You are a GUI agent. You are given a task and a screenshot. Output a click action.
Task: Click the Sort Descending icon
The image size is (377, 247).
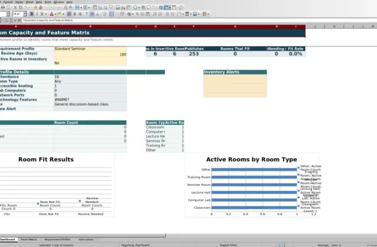coord(105,8)
